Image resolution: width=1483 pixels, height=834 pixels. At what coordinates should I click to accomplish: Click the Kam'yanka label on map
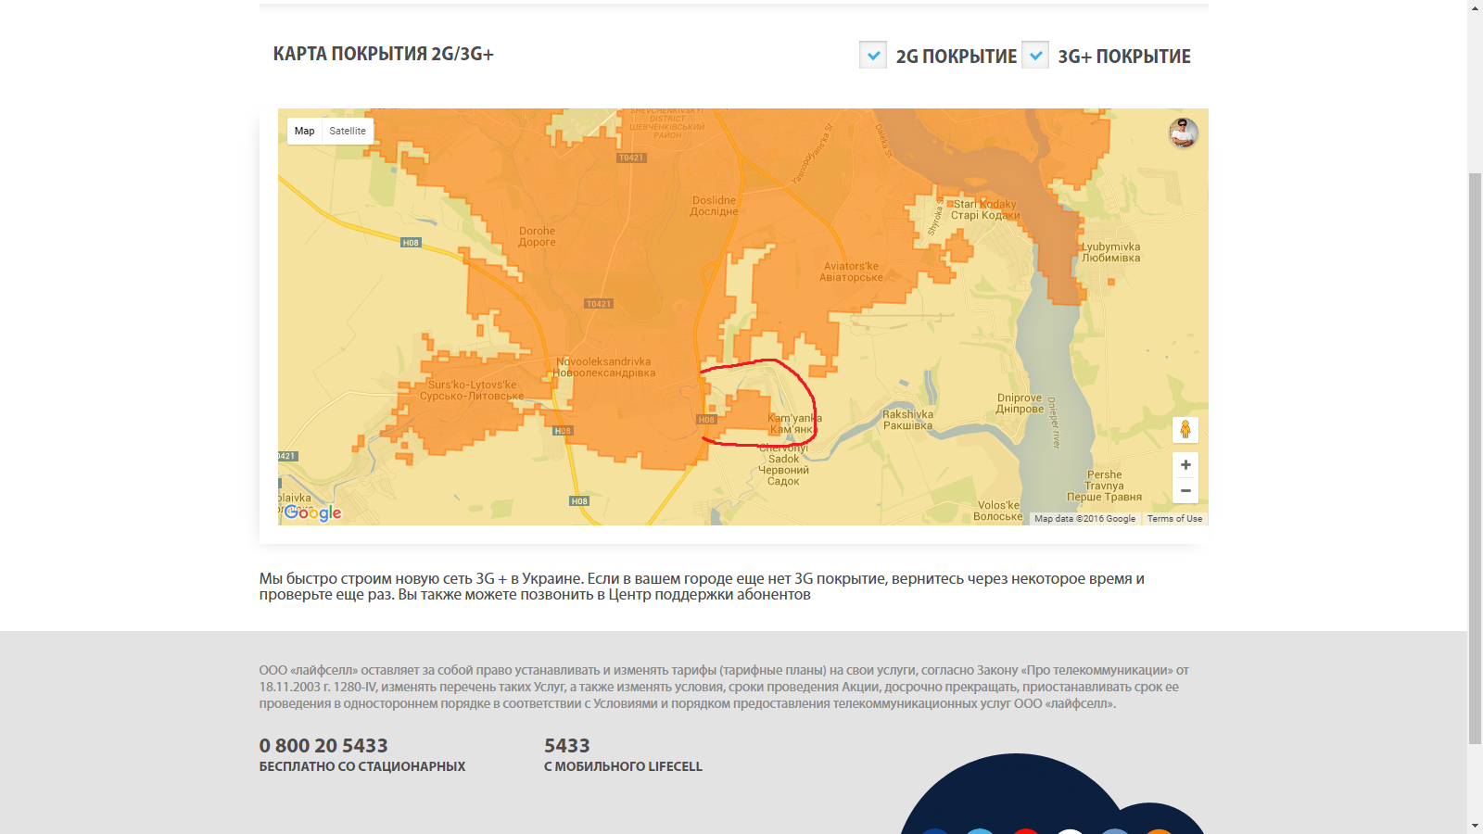pyautogui.click(x=794, y=423)
